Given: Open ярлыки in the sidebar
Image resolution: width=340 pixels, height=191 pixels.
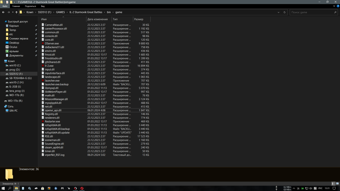Looking at the screenshot, I should pyautogui.click(x=14, y=51).
